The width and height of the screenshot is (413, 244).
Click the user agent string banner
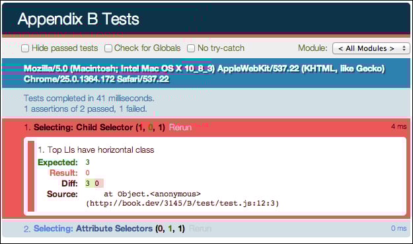coord(206,73)
